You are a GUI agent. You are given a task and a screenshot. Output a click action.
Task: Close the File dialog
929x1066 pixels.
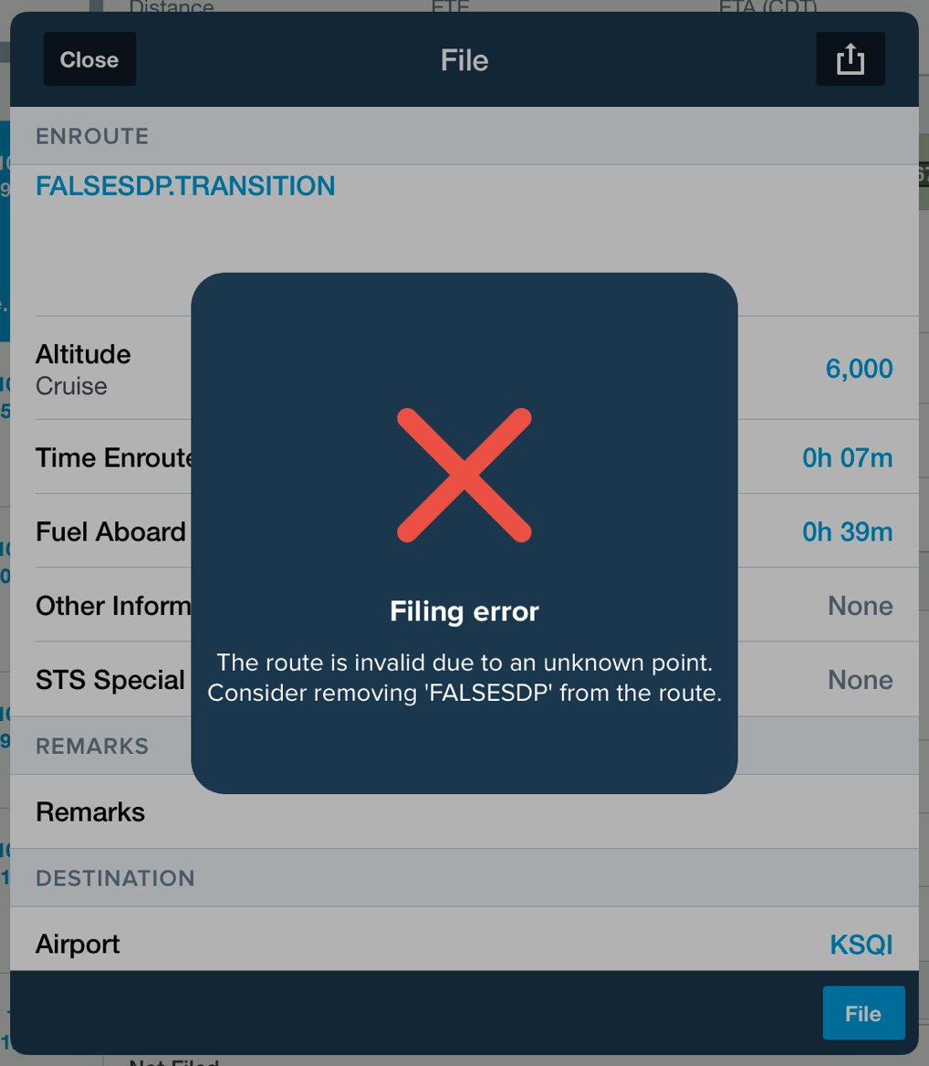pyautogui.click(x=89, y=59)
